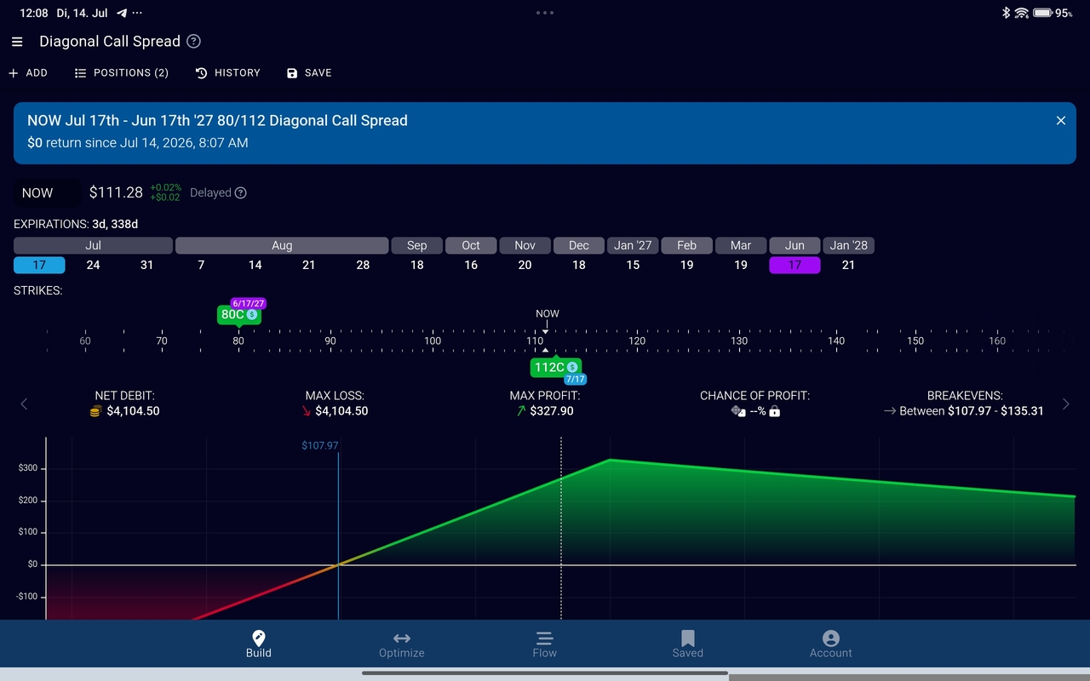Dismiss the blue spread info banner

click(x=1061, y=121)
